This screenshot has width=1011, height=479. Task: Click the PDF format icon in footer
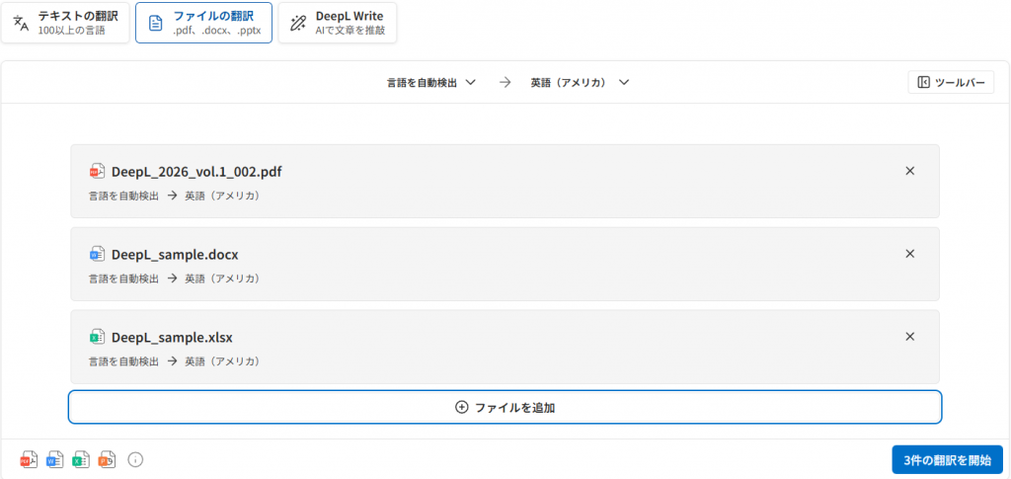click(29, 459)
